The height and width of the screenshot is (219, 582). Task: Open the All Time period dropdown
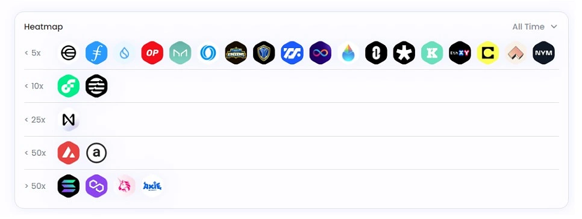pos(534,26)
